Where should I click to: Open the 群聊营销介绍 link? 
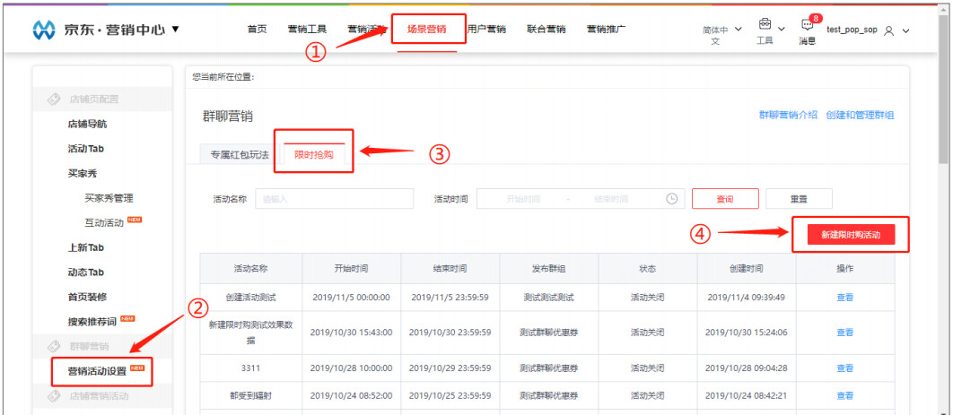point(788,116)
